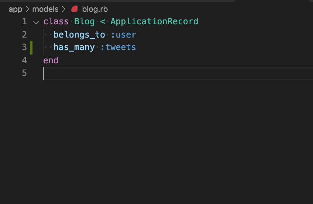313x204 pixels.
Task: Click the ApplicationRecord class name
Action: (154, 21)
